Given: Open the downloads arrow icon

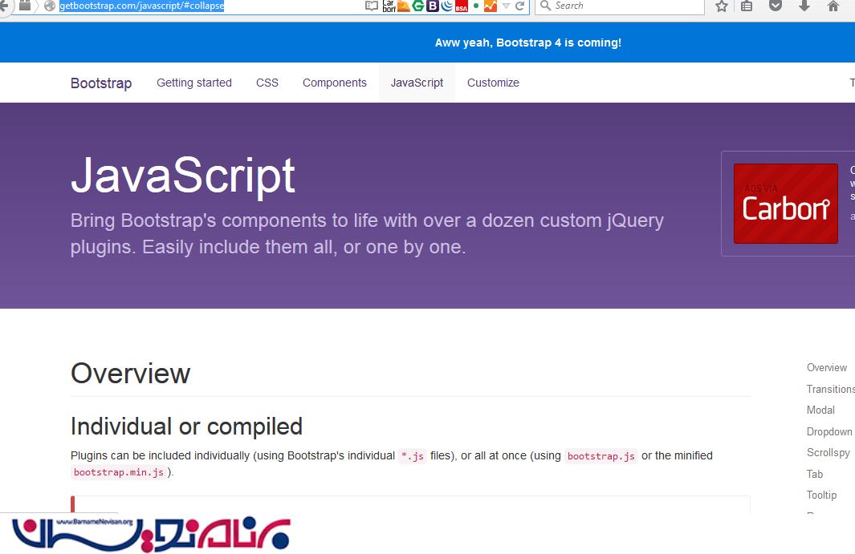Looking at the screenshot, I should [804, 6].
